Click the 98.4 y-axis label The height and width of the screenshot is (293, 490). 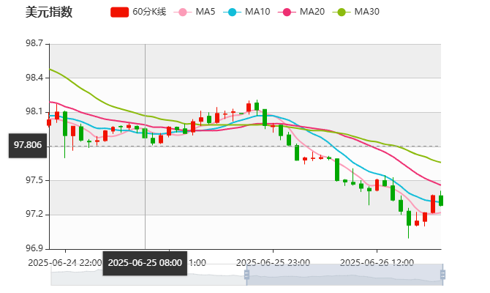tap(34, 78)
